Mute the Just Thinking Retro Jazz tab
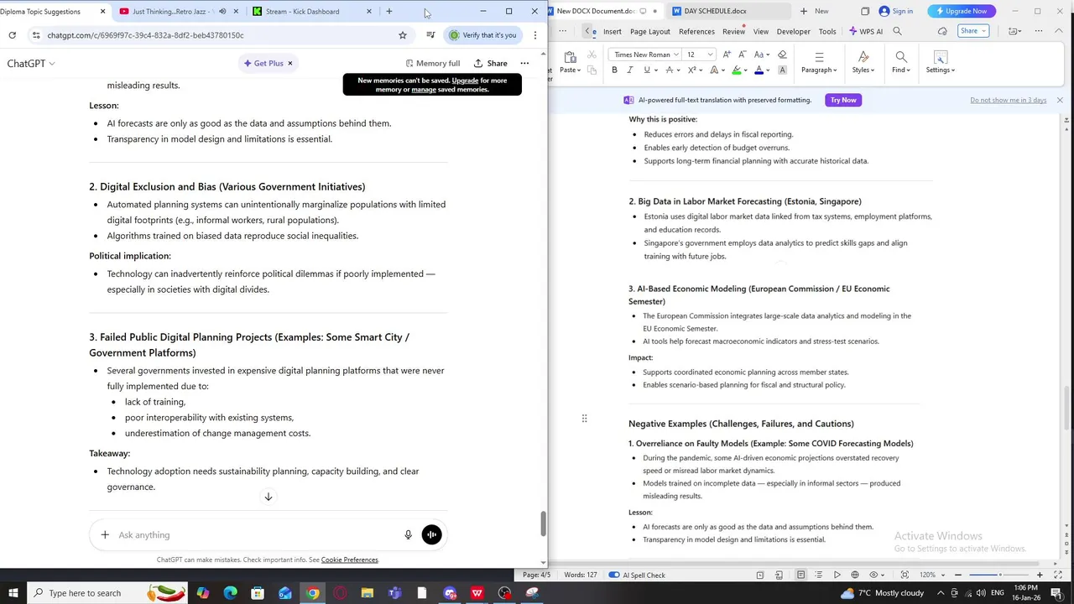This screenshot has height=604, width=1074. pos(222,12)
